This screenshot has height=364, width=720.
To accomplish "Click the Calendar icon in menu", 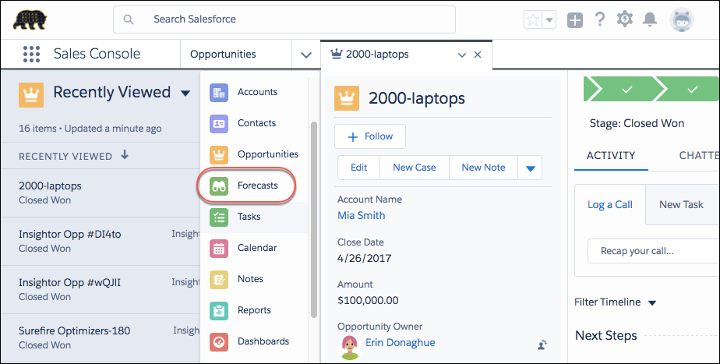I will coord(219,249).
